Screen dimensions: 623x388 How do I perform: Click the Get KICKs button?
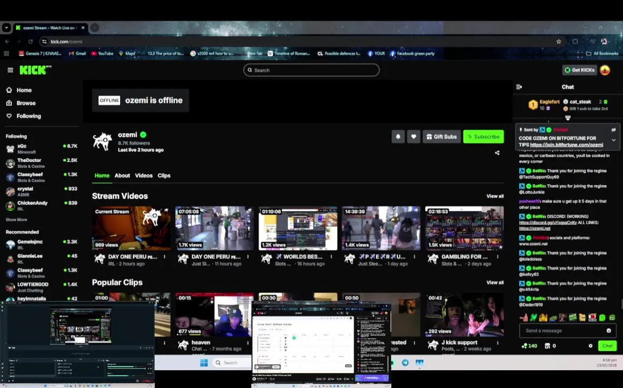580,70
